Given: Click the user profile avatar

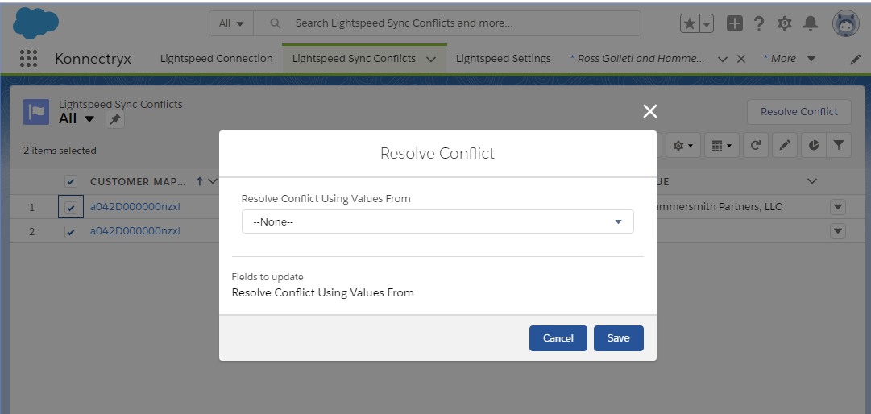Looking at the screenshot, I should coord(845,23).
